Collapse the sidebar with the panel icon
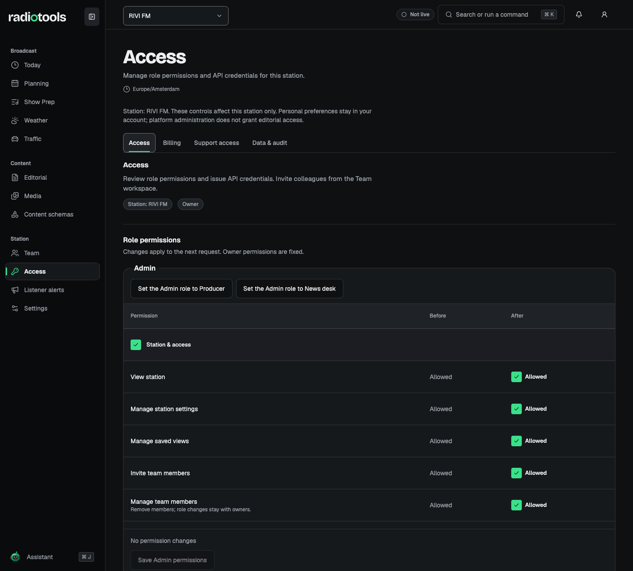Screen dimensions: 633x571 [x=92, y=17]
